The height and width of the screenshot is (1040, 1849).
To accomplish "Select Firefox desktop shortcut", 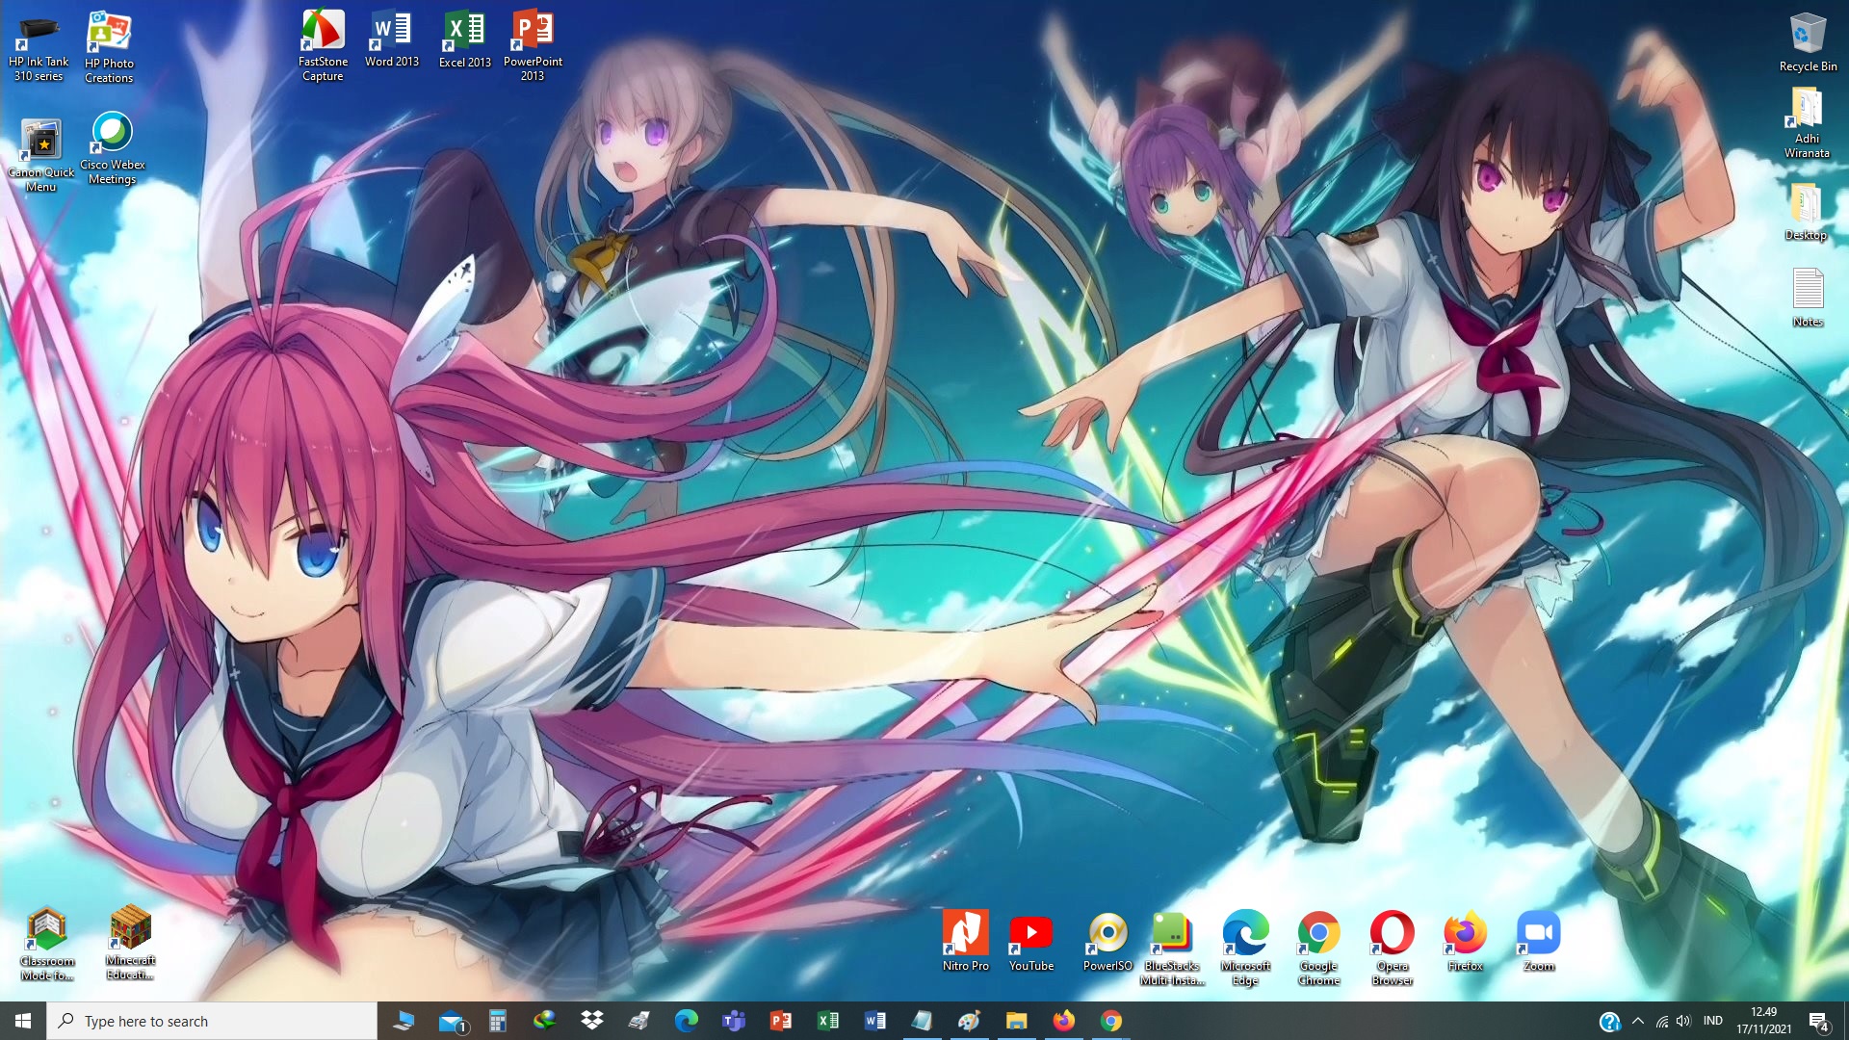I will pos(1465,941).
